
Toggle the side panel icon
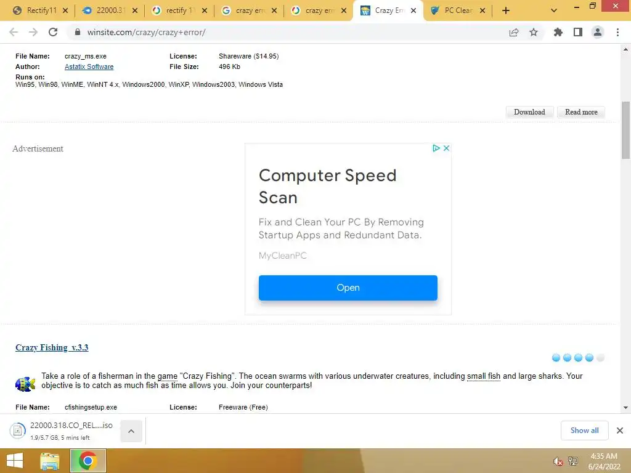point(578,32)
